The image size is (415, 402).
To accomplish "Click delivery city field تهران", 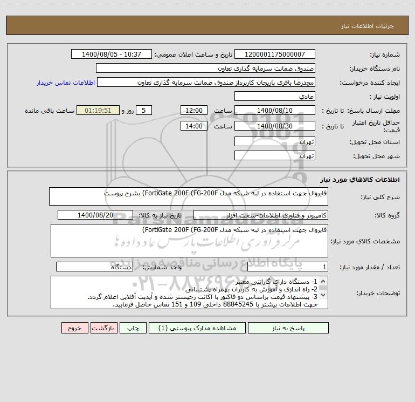I will pos(275,155).
